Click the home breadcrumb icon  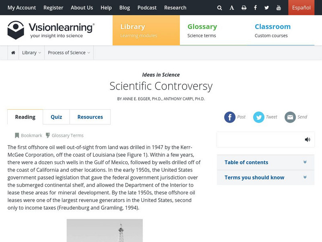13,52
